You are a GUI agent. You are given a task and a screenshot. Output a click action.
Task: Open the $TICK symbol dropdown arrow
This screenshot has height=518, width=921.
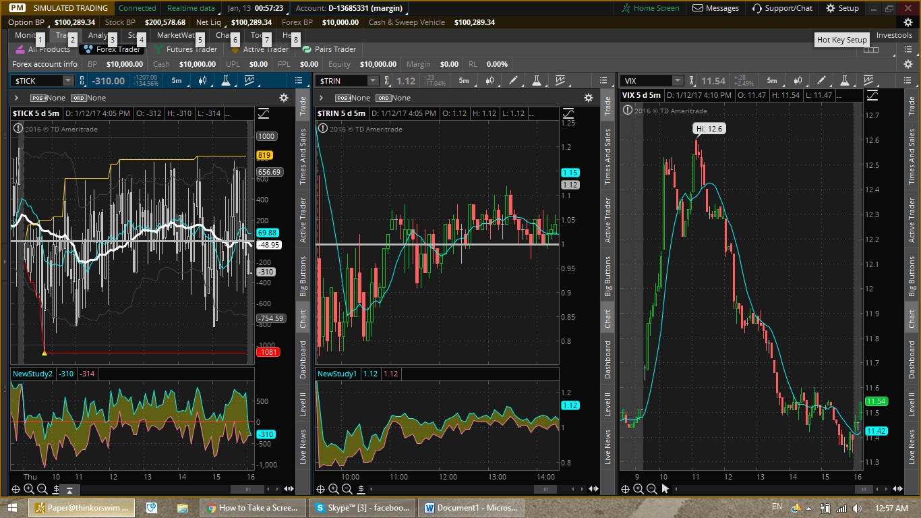tap(67, 81)
